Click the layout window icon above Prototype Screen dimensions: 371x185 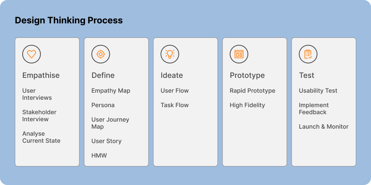(239, 54)
